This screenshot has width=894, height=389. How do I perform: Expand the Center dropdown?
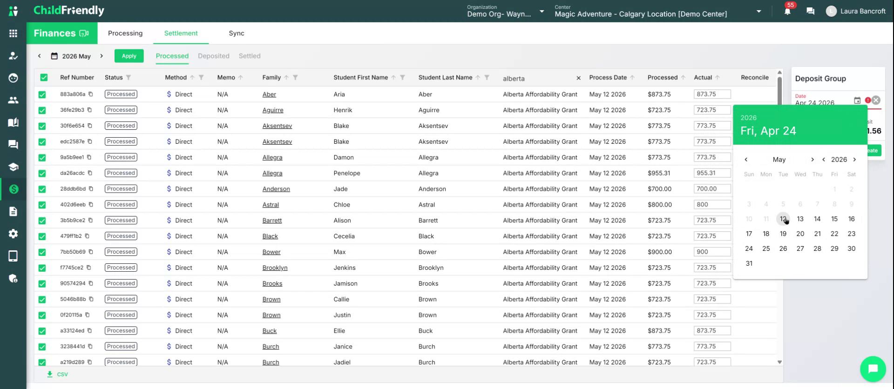(x=759, y=11)
